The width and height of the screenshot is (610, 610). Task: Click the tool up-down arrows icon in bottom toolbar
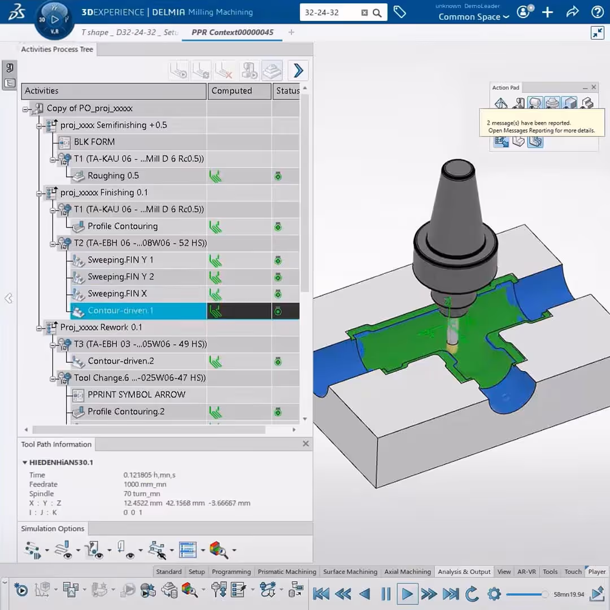tap(219, 590)
